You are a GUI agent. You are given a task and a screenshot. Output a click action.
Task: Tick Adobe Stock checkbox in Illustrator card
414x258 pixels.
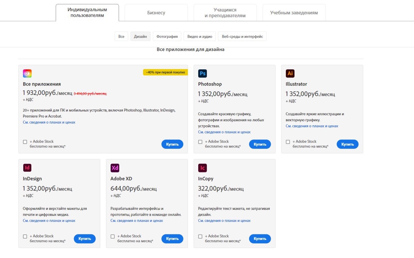pyautogui.click(x=288, y=142)
